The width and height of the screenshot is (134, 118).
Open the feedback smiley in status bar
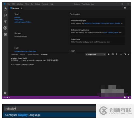tap(125, 97)
